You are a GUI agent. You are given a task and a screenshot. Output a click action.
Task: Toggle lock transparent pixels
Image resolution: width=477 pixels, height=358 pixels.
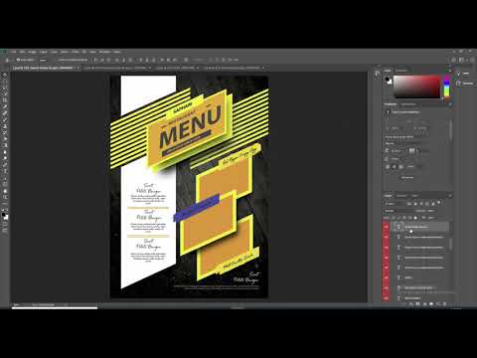click(394, 218)
